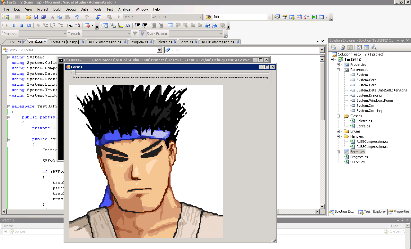Restart debugging with the restart icon
Screen dimensions: 411x249
click(29, 25)
